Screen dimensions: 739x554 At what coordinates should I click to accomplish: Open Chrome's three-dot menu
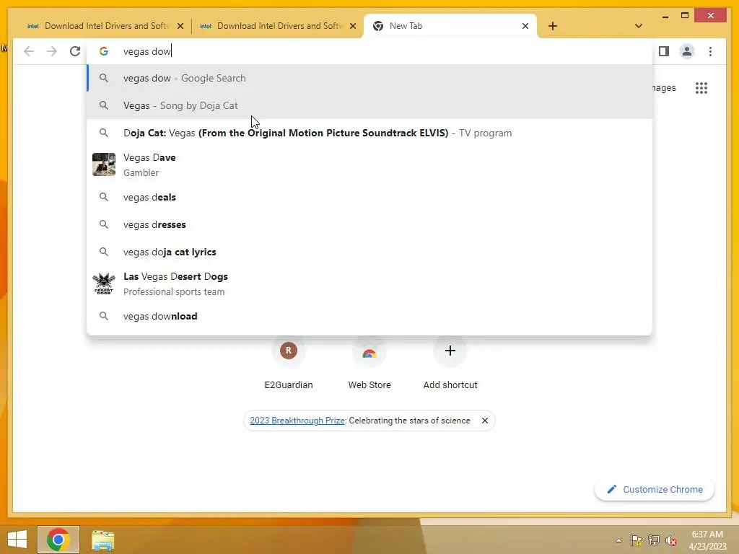point(710,51)
